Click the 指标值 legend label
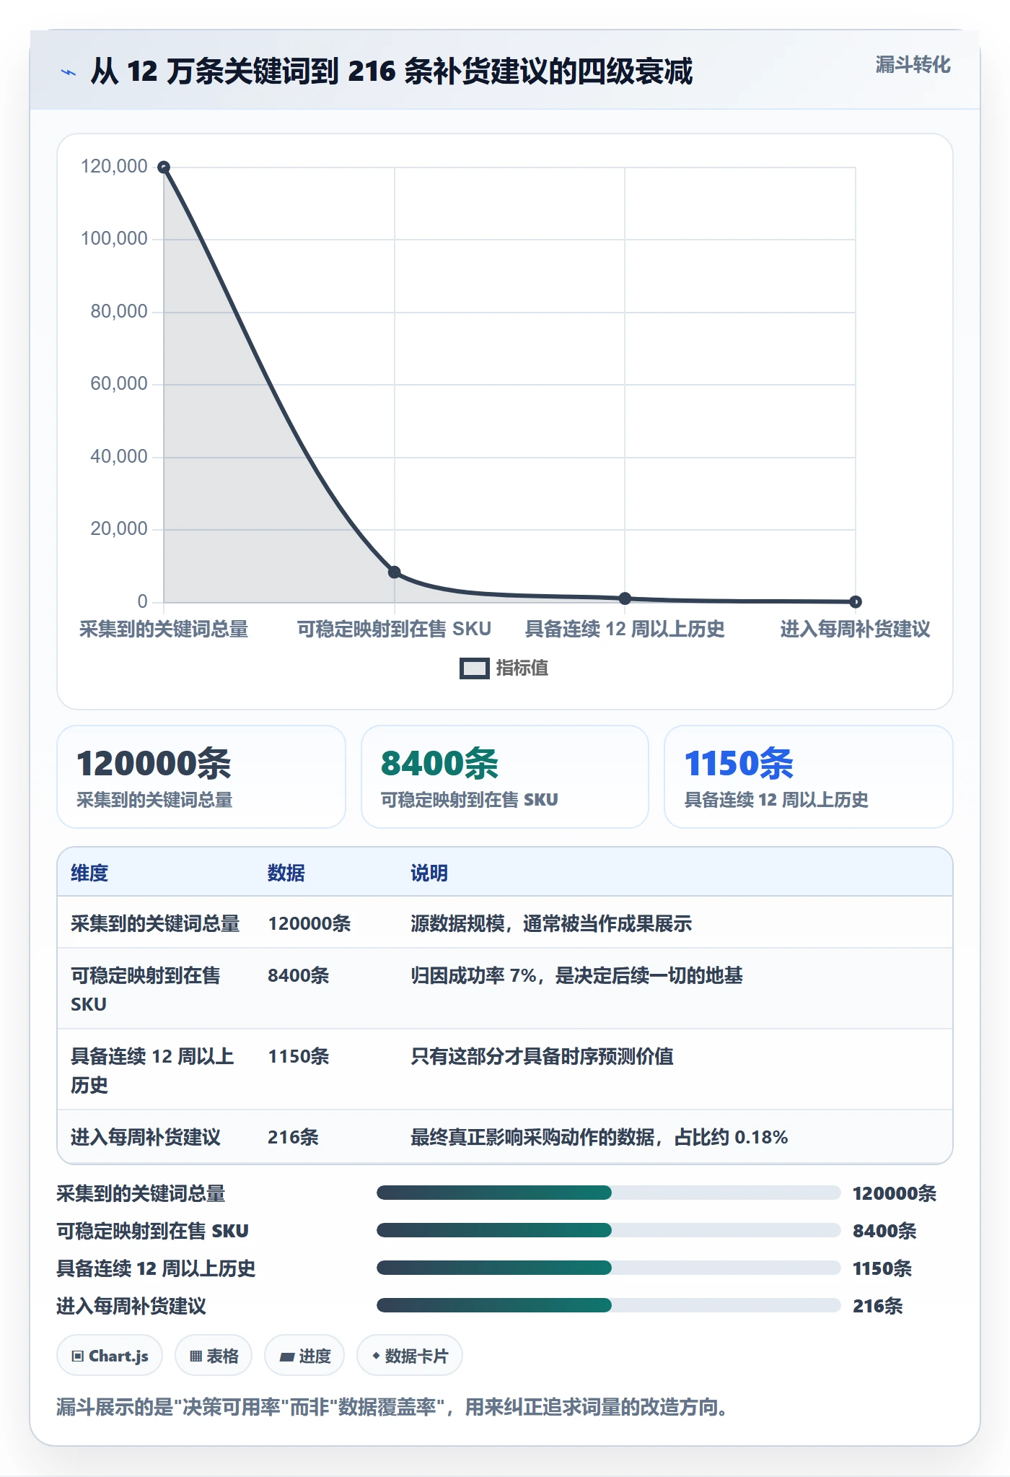 pyautogui.click(x=522, y=668)
